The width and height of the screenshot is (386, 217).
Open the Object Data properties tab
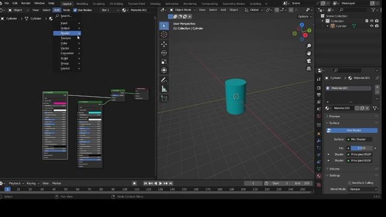[319, 169]
